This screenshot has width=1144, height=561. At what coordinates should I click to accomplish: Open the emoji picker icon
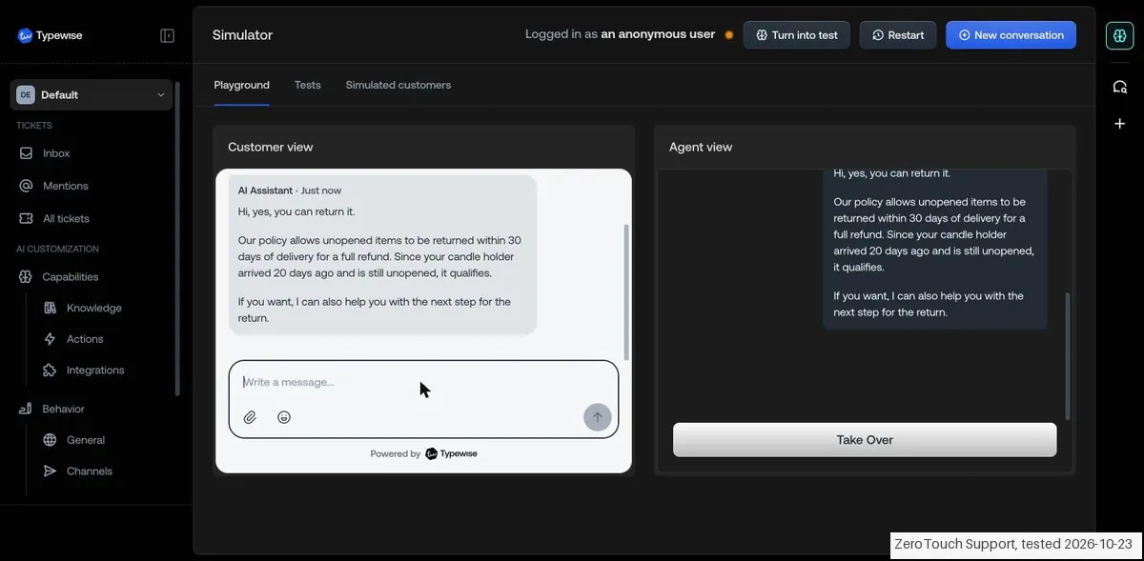click(284, 417)
